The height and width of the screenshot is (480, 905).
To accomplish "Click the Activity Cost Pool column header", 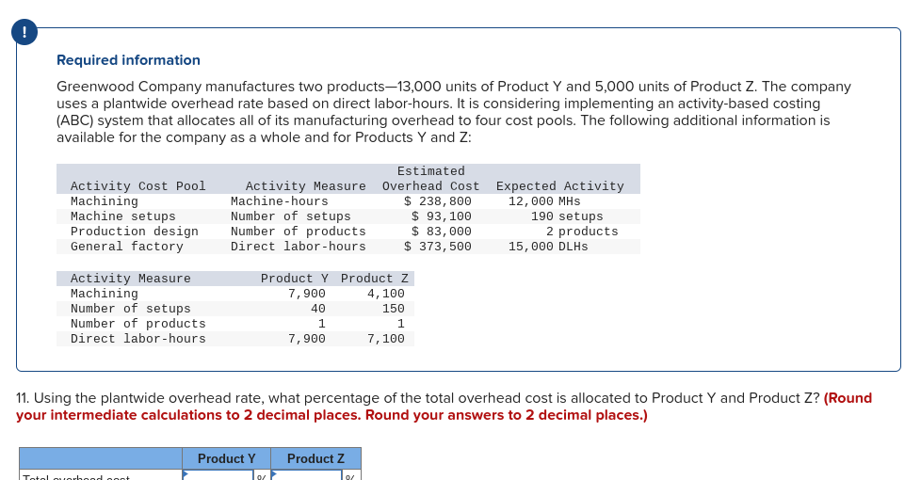I will coord(137,186).
